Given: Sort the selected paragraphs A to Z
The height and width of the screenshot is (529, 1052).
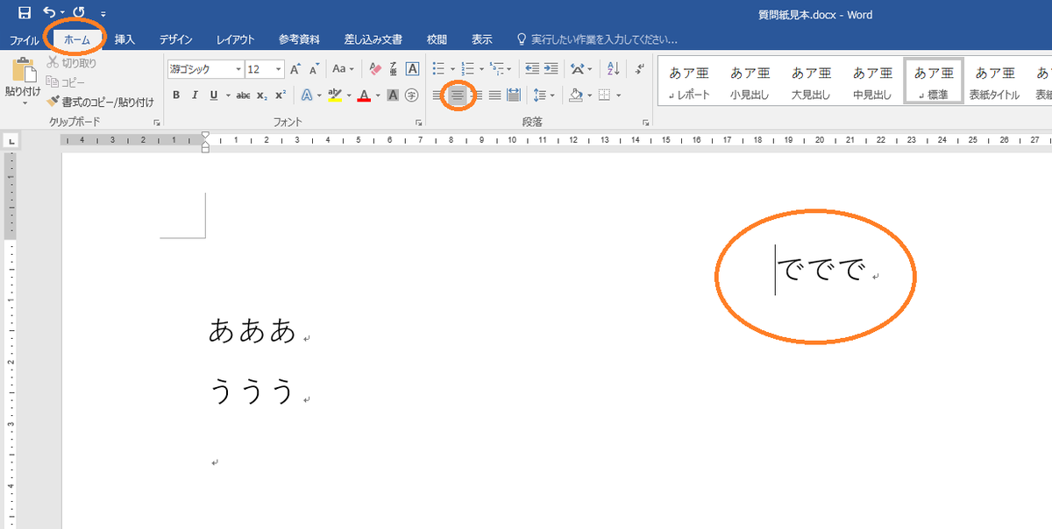Looking at the screenshot, I should pyautogui.click(x=613, y=67).
